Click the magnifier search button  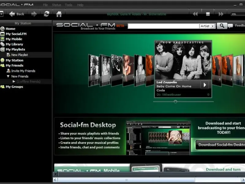point(222,26)
